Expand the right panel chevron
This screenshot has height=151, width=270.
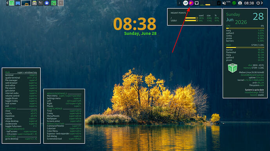pyautogui.click(x=262, y=3)
